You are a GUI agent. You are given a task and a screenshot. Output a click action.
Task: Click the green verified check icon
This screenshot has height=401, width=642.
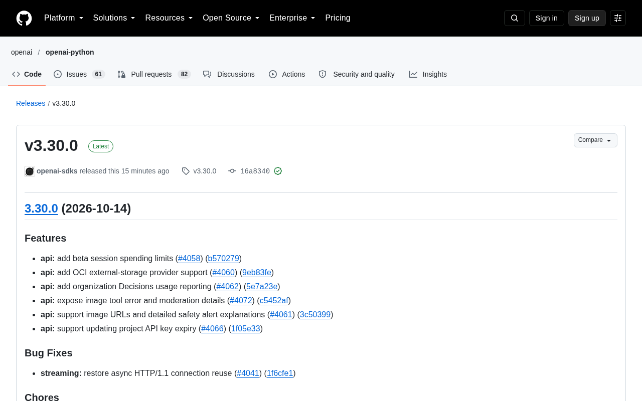(278, 171)
